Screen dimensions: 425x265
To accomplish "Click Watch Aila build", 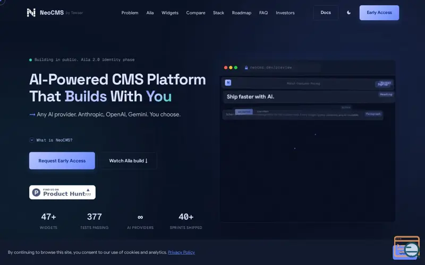I will (128, 161).
